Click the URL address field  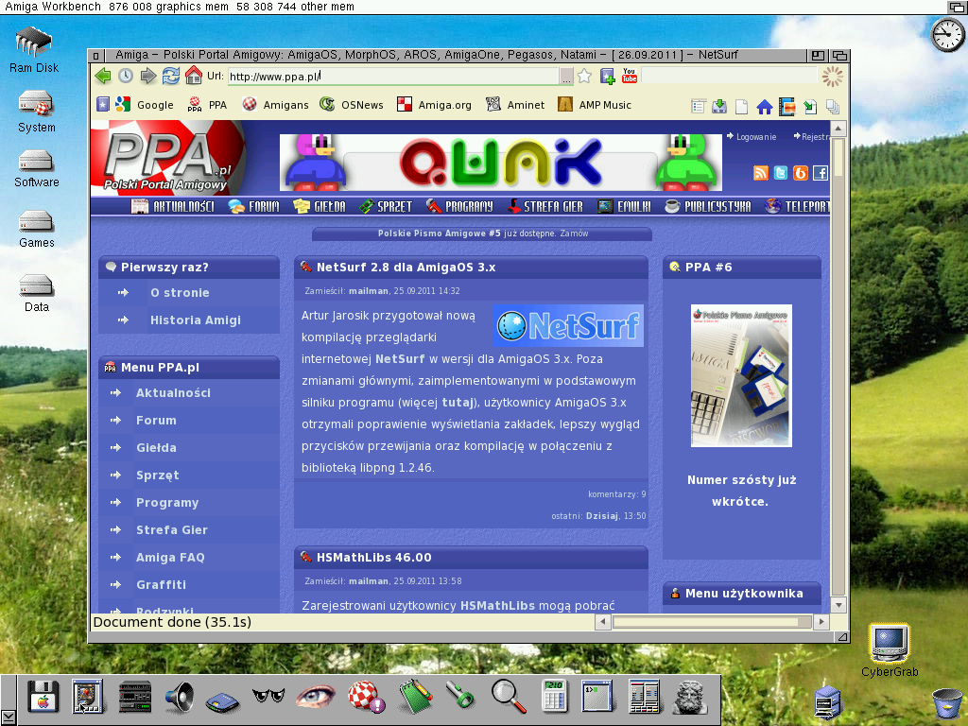click(x=393, y=77)
